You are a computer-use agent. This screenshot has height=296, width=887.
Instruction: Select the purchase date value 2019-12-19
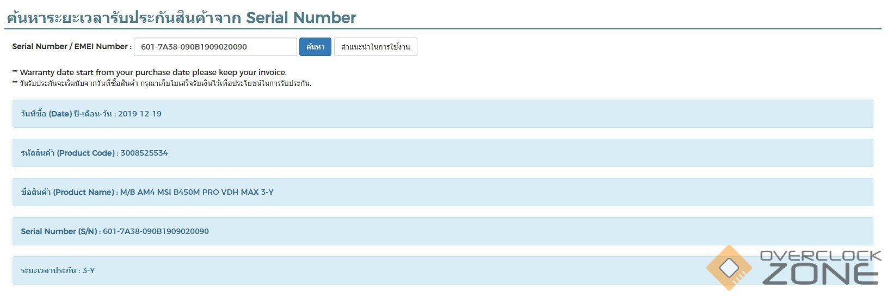pos(140,114)
